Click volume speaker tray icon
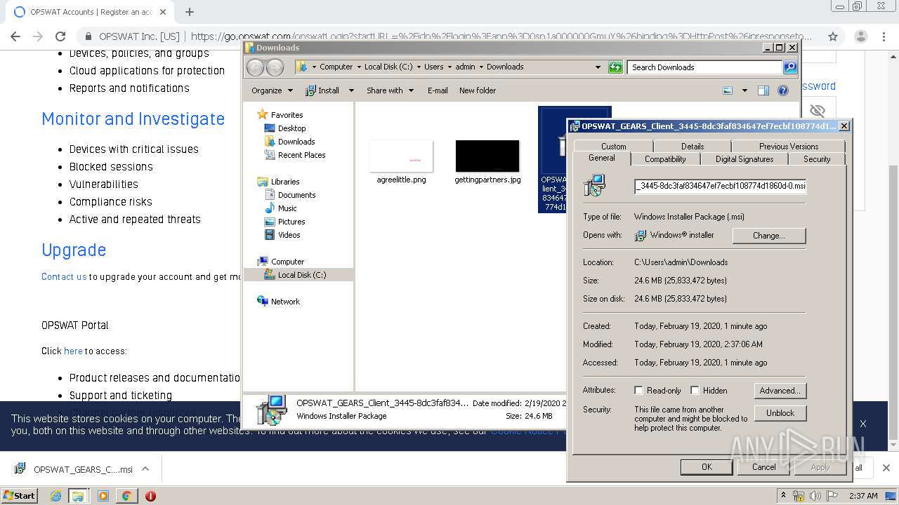The height and width of the screenshot is (505, 899). pos(815,496)
